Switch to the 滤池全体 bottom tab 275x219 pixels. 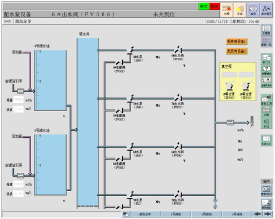(145, 214)
